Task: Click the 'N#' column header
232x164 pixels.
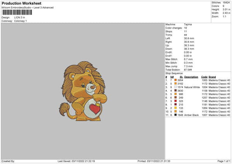Action: (172, 77)
